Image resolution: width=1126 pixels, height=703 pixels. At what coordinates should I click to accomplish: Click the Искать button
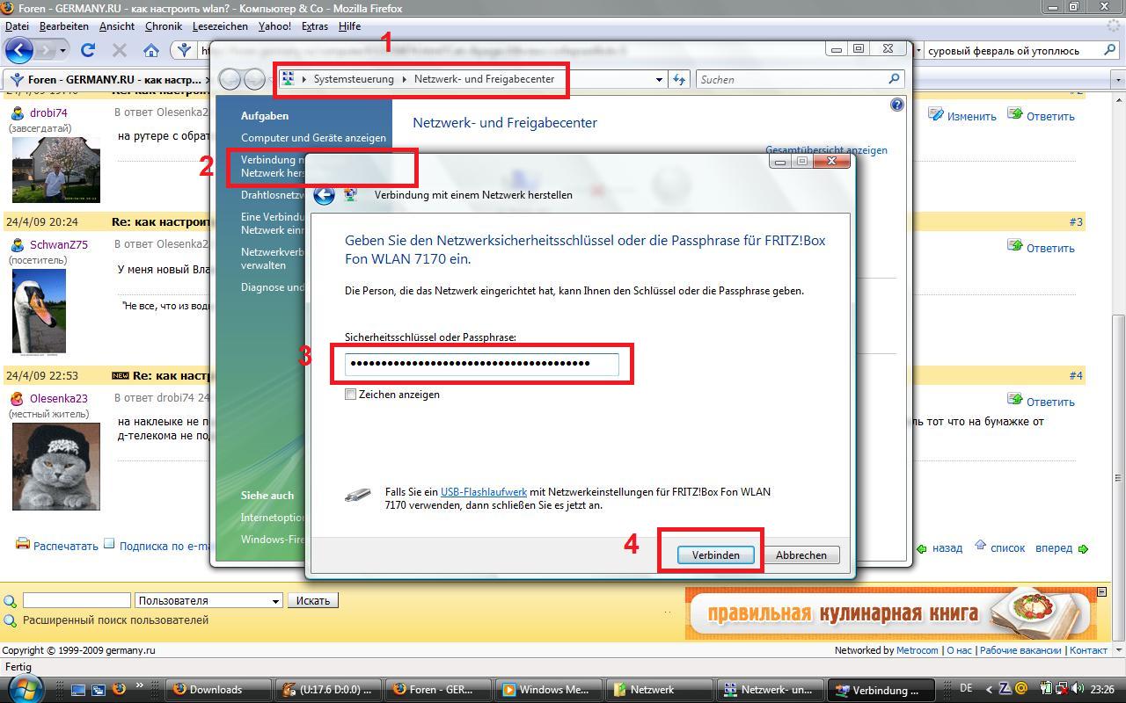(313, 601)
